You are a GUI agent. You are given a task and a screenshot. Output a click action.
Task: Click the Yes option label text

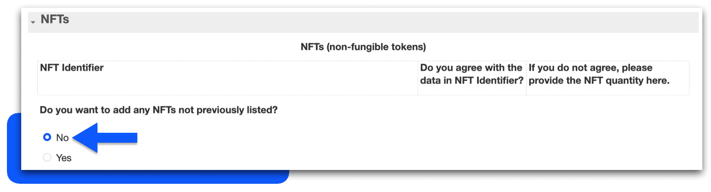click(64, 158)
